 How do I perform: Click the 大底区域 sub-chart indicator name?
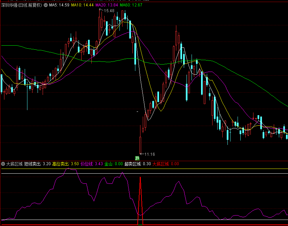point(14,164)
